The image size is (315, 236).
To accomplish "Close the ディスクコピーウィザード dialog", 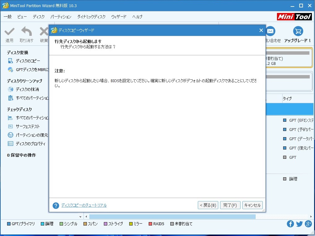I will tap(261, 30).
